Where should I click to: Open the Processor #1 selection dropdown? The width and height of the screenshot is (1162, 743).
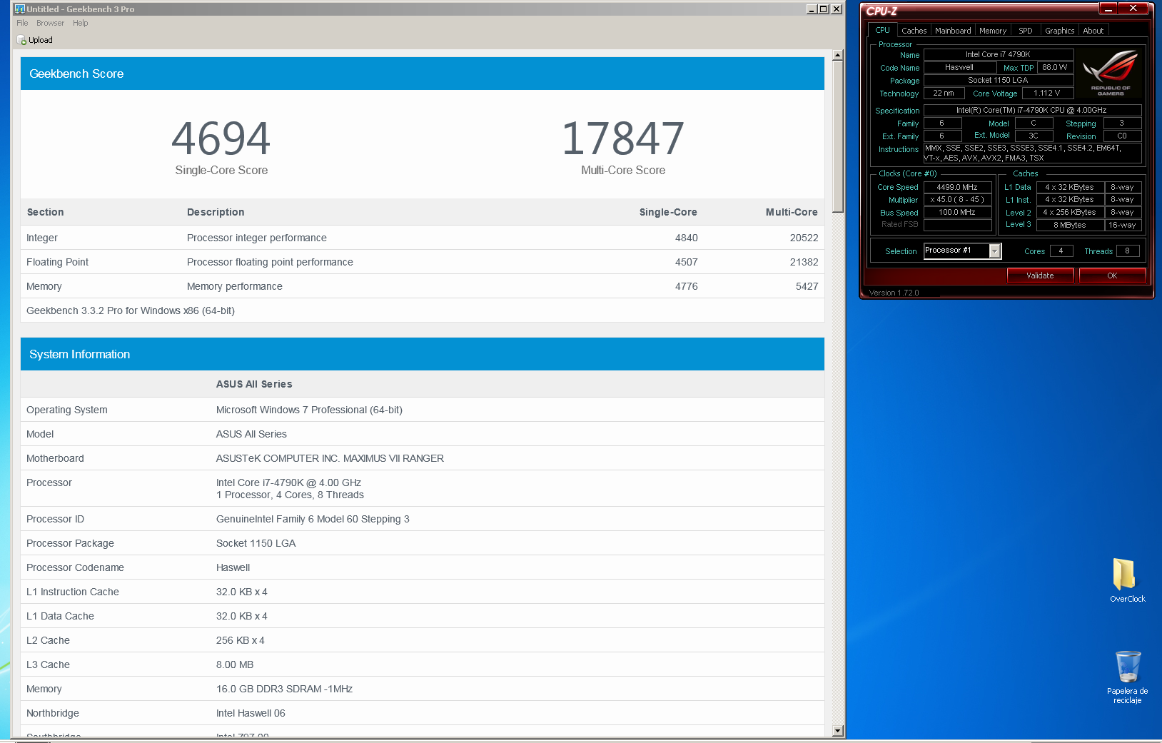point(962,251)
